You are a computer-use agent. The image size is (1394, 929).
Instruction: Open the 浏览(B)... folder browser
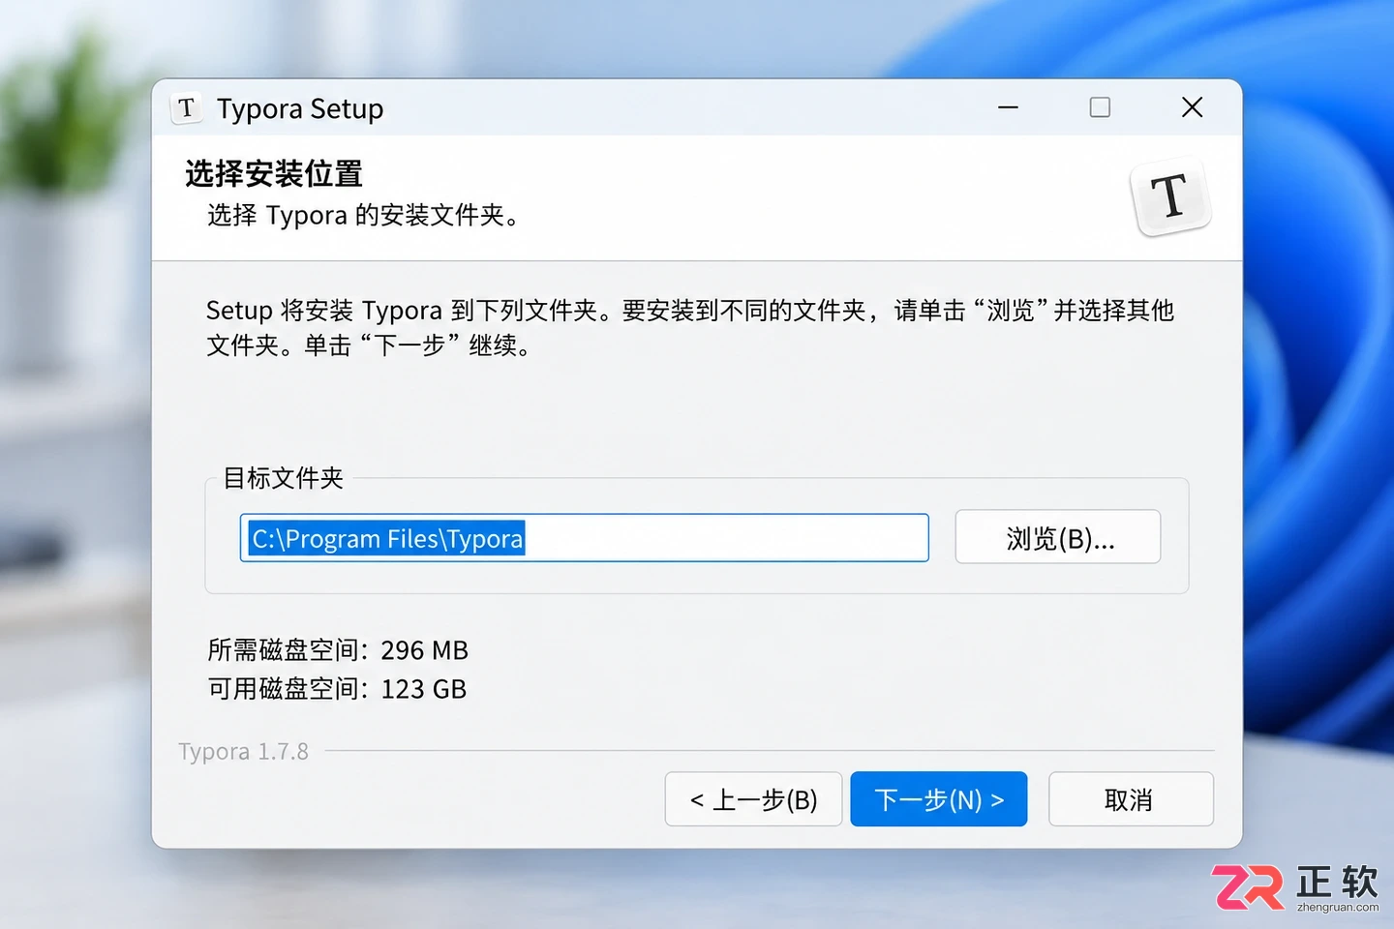(1058, 537)
